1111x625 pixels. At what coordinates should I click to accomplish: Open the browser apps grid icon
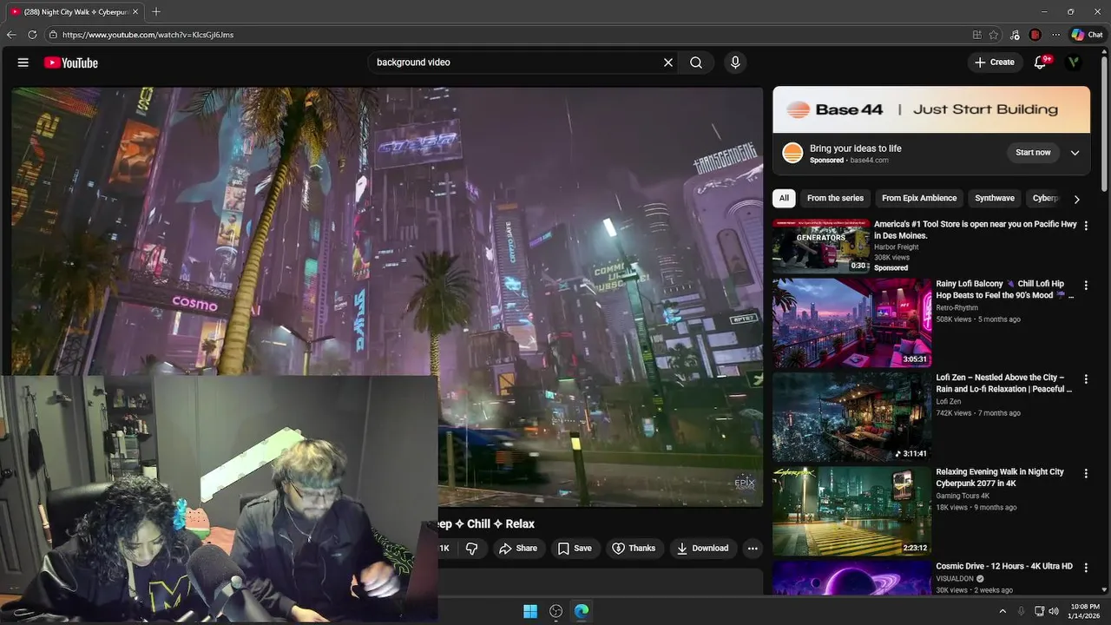[977, 35]
